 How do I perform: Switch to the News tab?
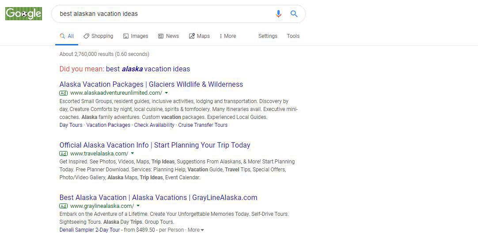coord(169,36)
